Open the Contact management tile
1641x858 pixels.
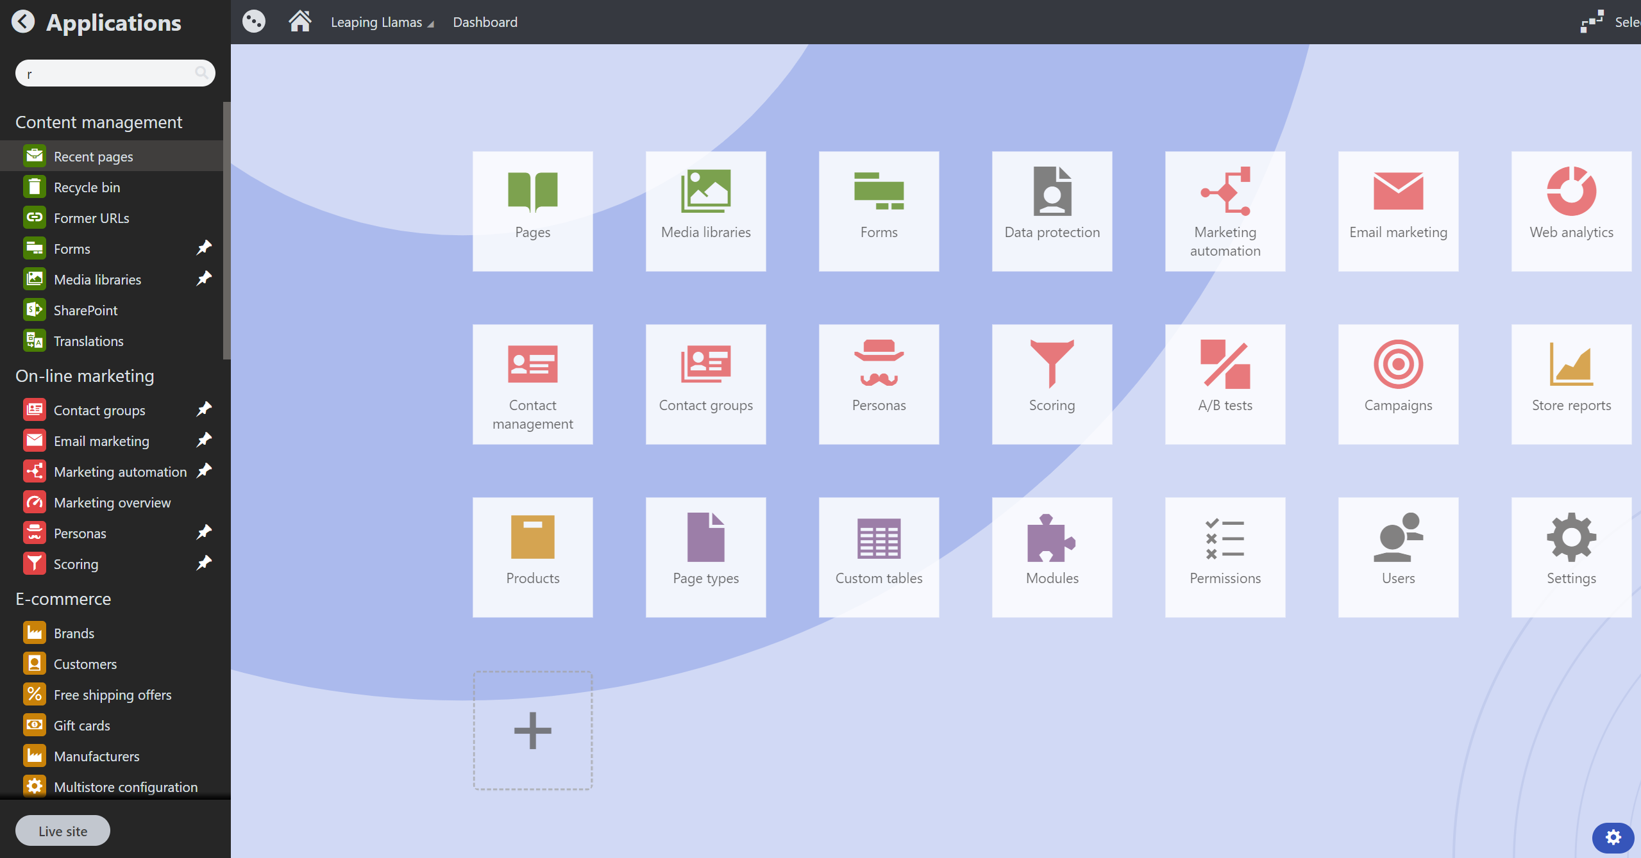click(x=532, y=384)
